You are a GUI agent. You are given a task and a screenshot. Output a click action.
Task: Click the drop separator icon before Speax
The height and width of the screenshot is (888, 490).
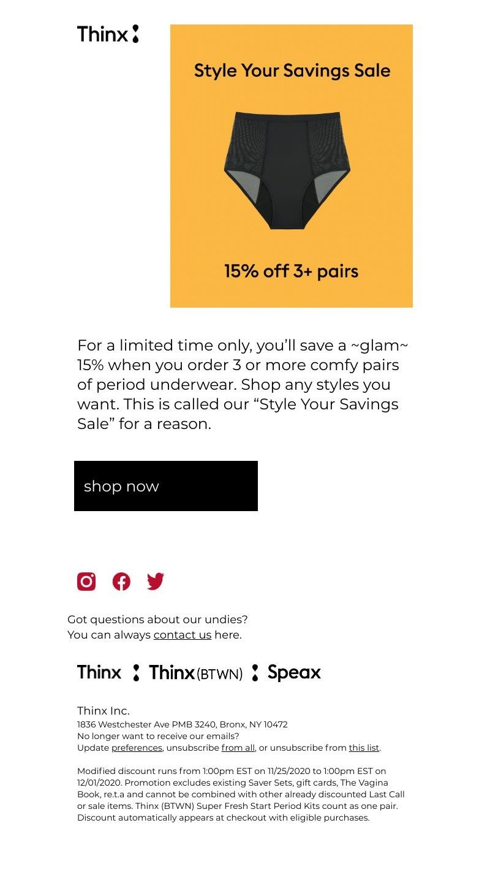255,673
